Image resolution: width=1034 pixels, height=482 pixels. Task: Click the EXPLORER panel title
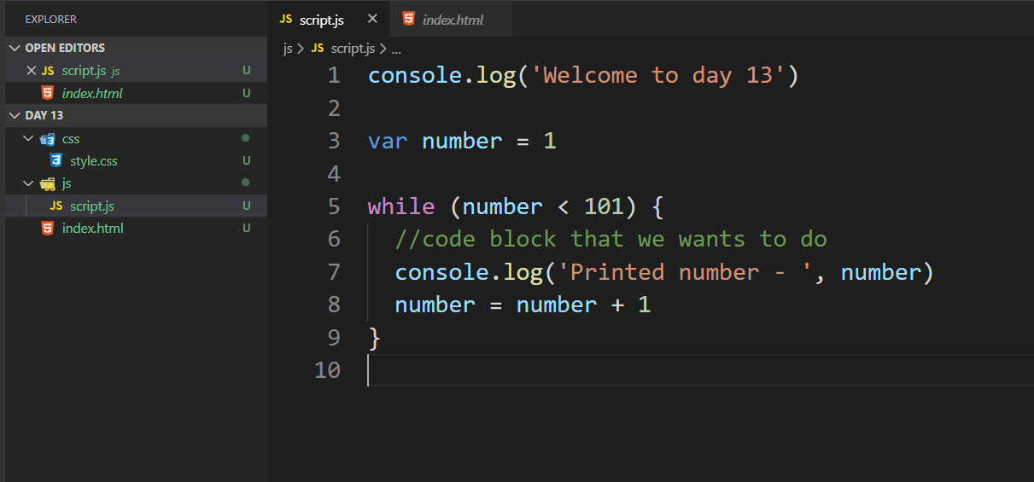51,19
